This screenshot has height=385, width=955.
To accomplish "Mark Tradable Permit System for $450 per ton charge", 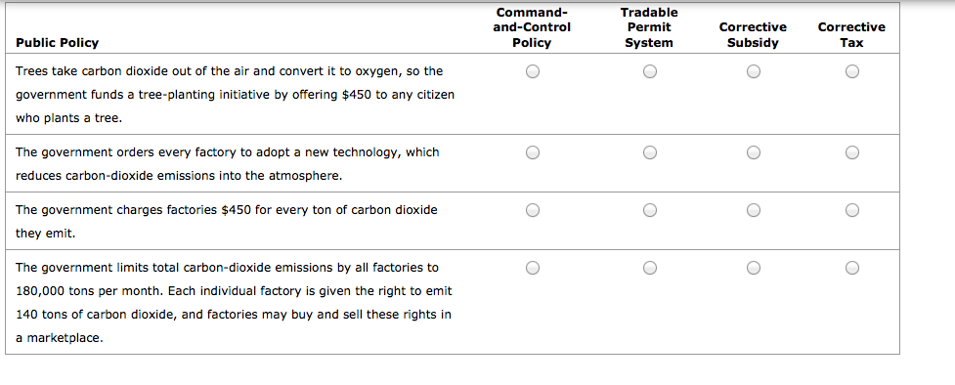I will click(650, 210).
